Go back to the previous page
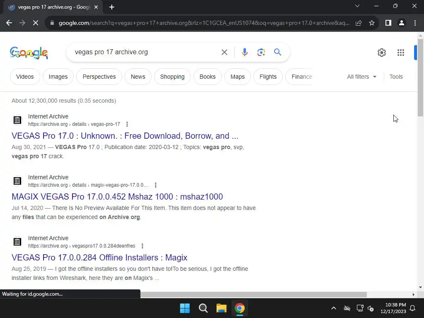This screenshot has height=318, width=424. tap(9, 23)
